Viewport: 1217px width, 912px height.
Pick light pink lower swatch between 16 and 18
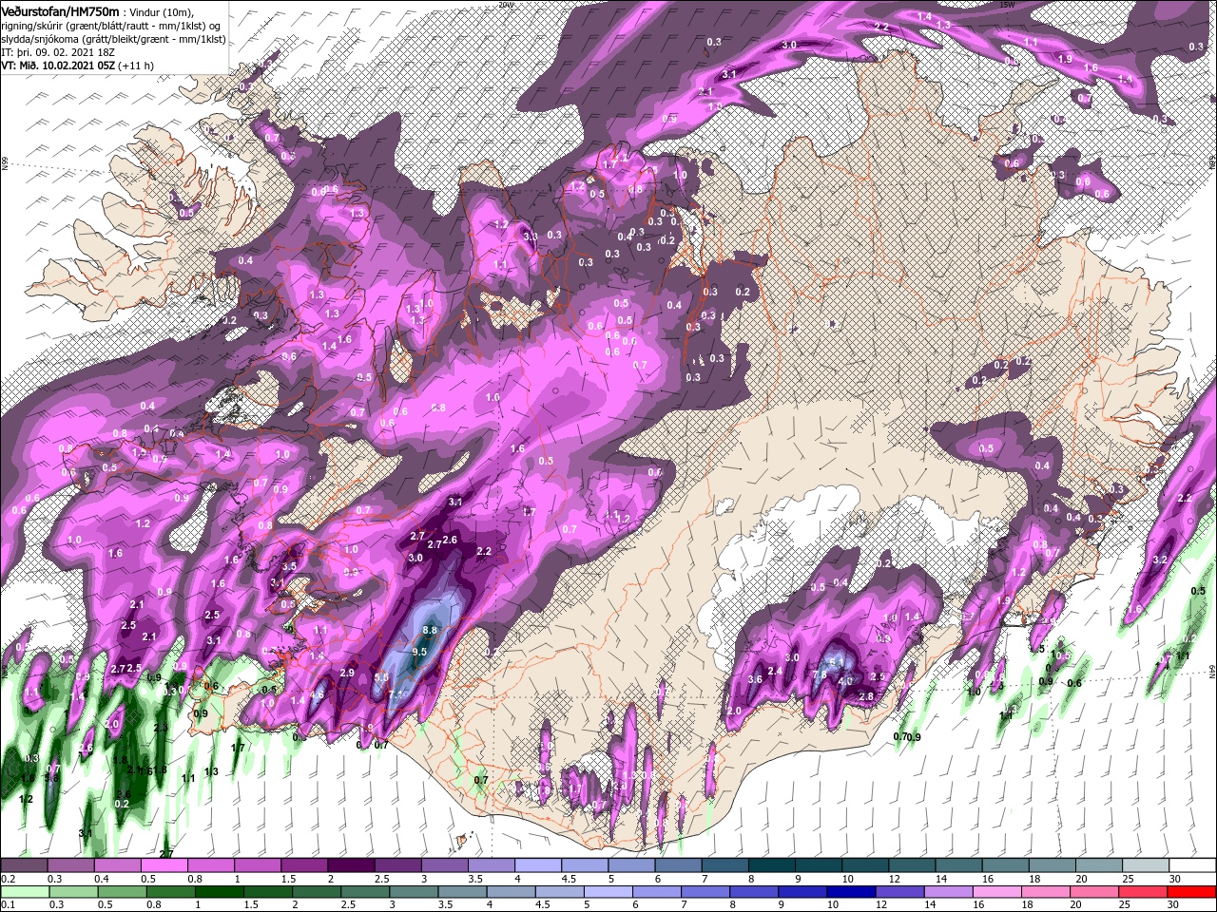996,891
